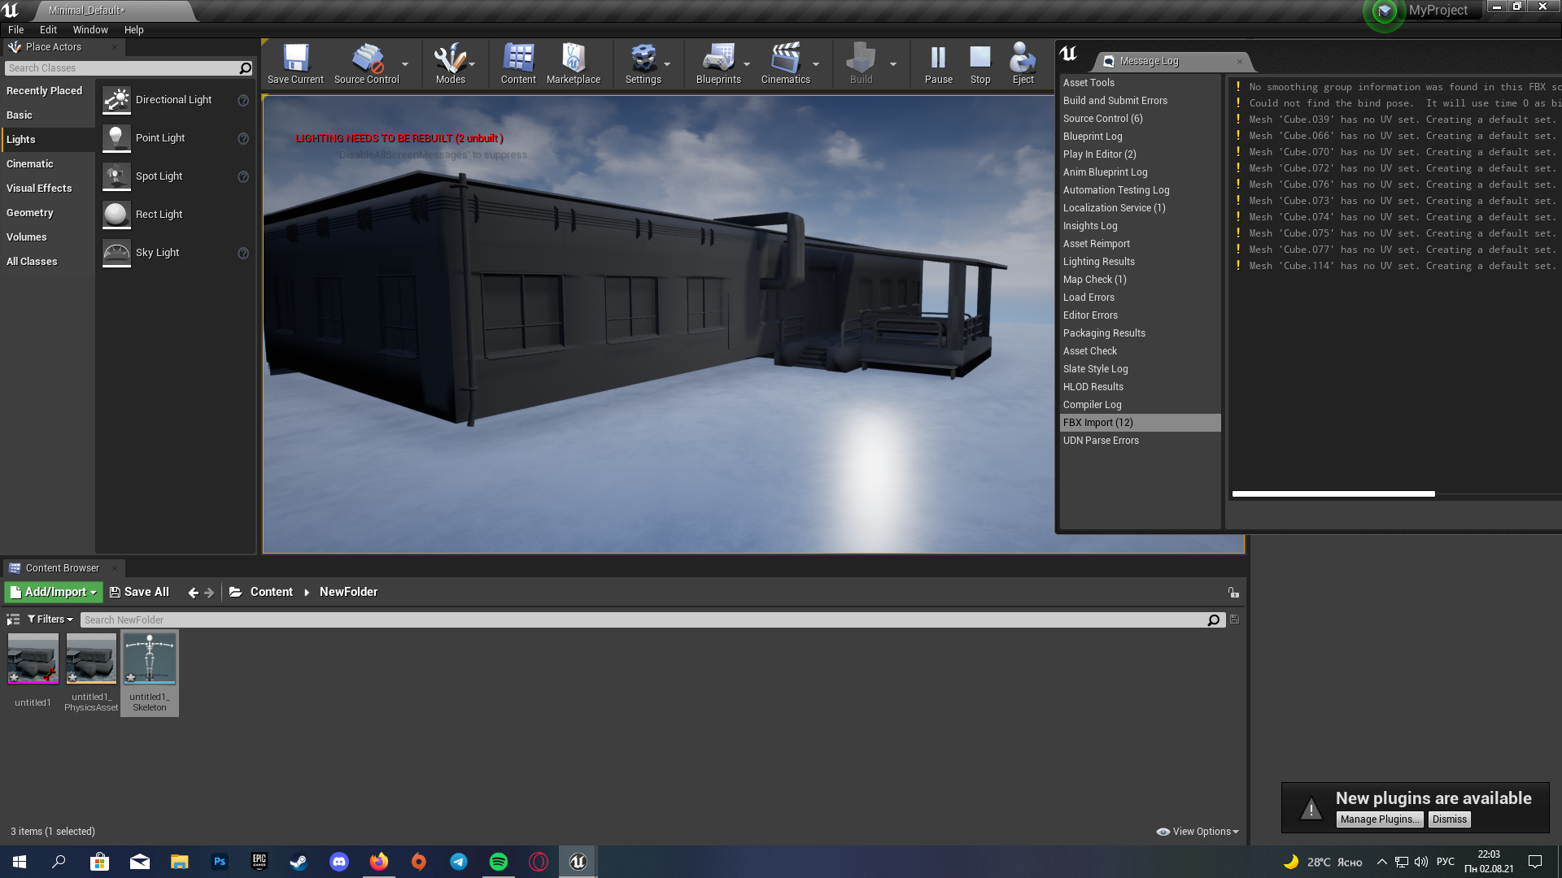Dismiss the new plugins notification
Viewport: 1562px width, 878px height.
coord(1449,819)
